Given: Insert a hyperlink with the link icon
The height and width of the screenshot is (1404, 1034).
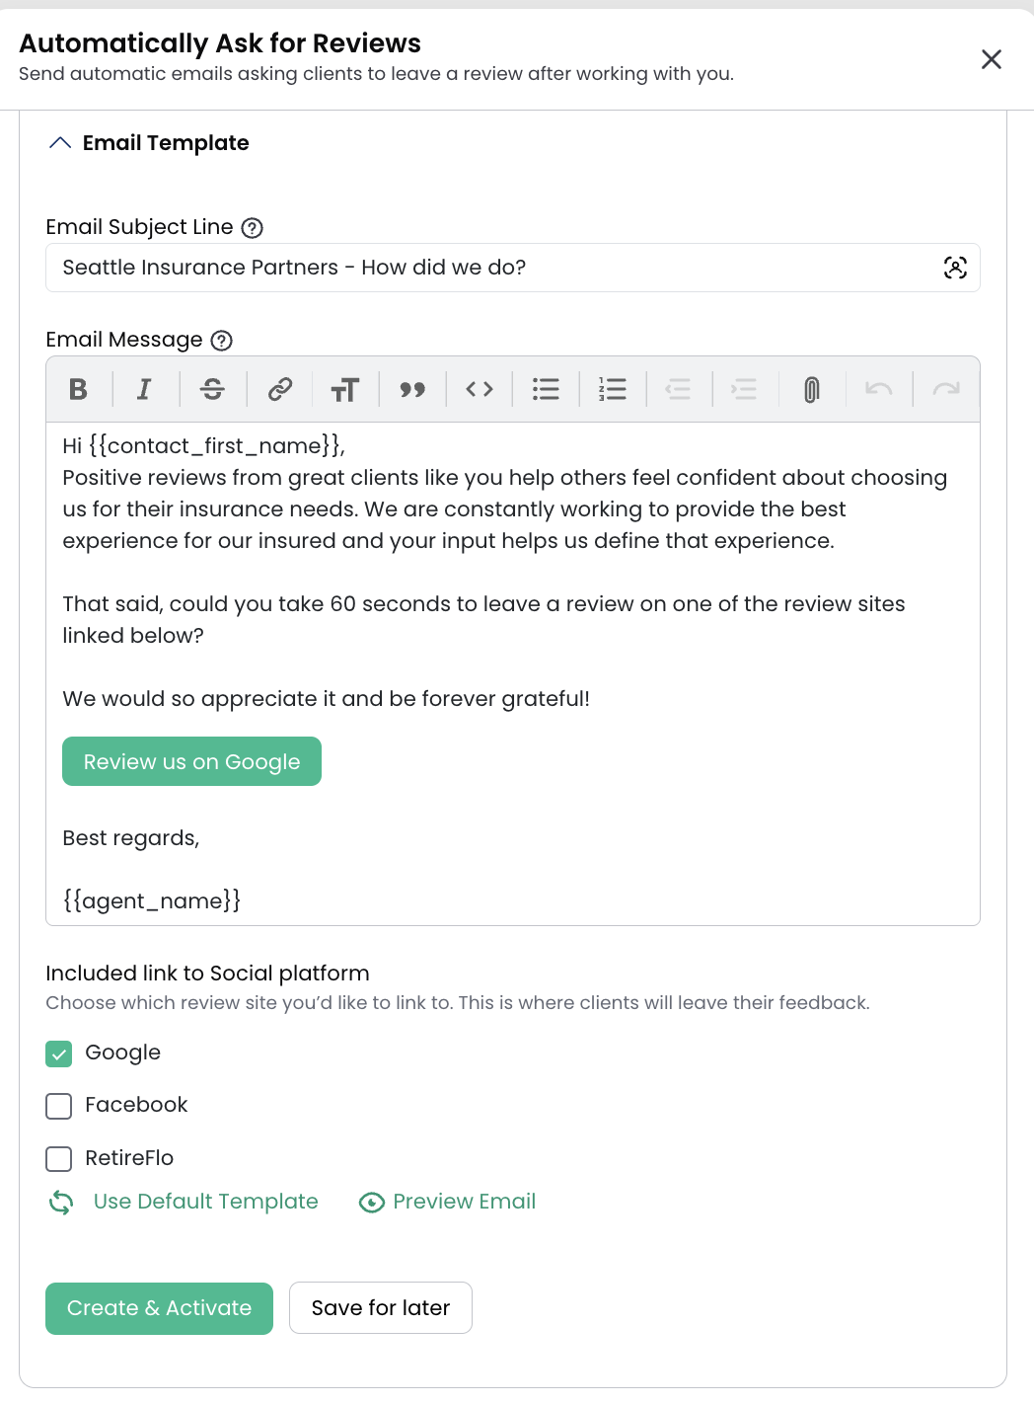Looking at the screenshot, I should (280, 389).
